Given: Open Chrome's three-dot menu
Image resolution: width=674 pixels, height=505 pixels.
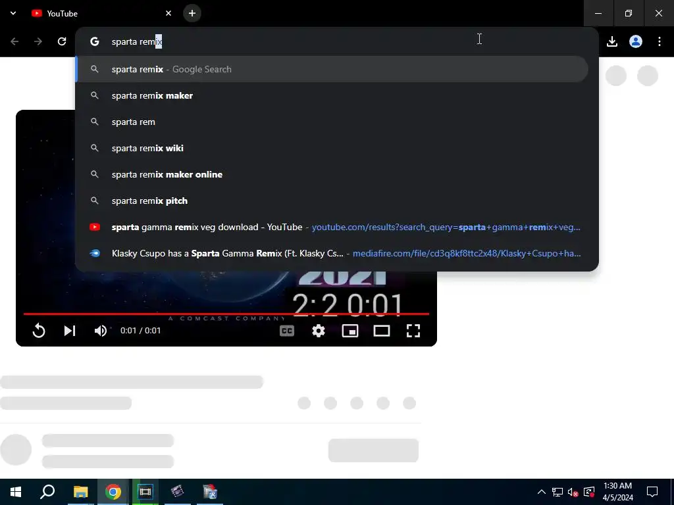Looking at the screenshot, I should pyautogui.click(x=660, y=41).
